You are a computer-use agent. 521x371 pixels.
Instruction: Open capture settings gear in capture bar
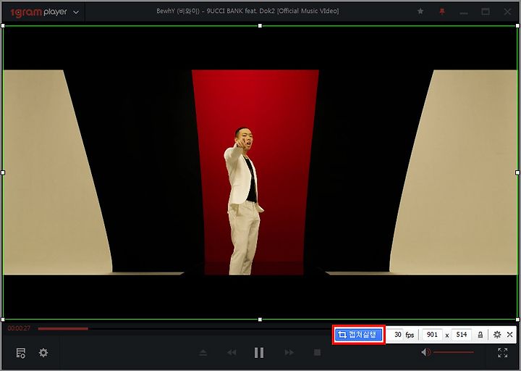tap(497, 334)
